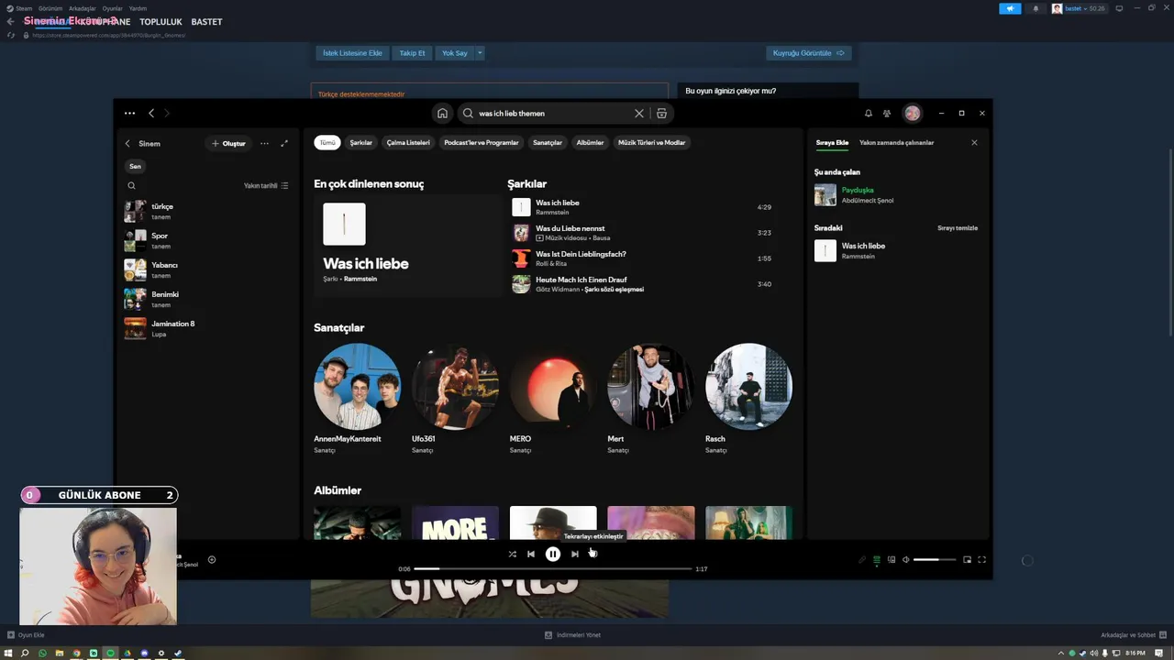Image resolution: width=1174 pixels, height=660 pixels.
Task: Click İstek Listesine Ekle in Steam
Action: pyautogui.click(x=352, y=53)
